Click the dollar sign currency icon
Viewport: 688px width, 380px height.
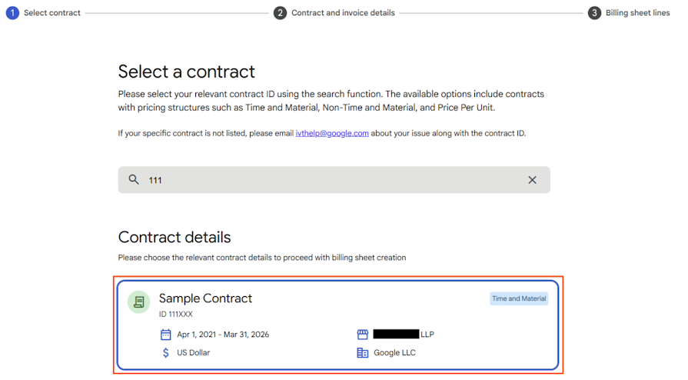[x=165, y=353]
